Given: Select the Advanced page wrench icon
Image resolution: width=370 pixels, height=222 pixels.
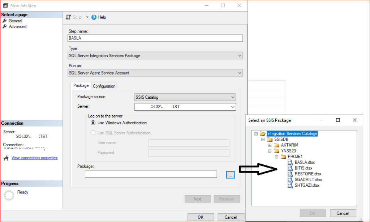Looking at the screenshot, I should [5, 27].
